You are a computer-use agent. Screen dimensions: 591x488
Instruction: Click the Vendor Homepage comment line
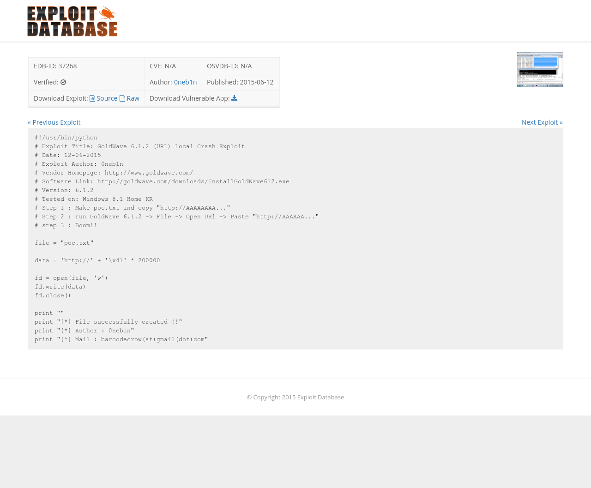point(114,173)
